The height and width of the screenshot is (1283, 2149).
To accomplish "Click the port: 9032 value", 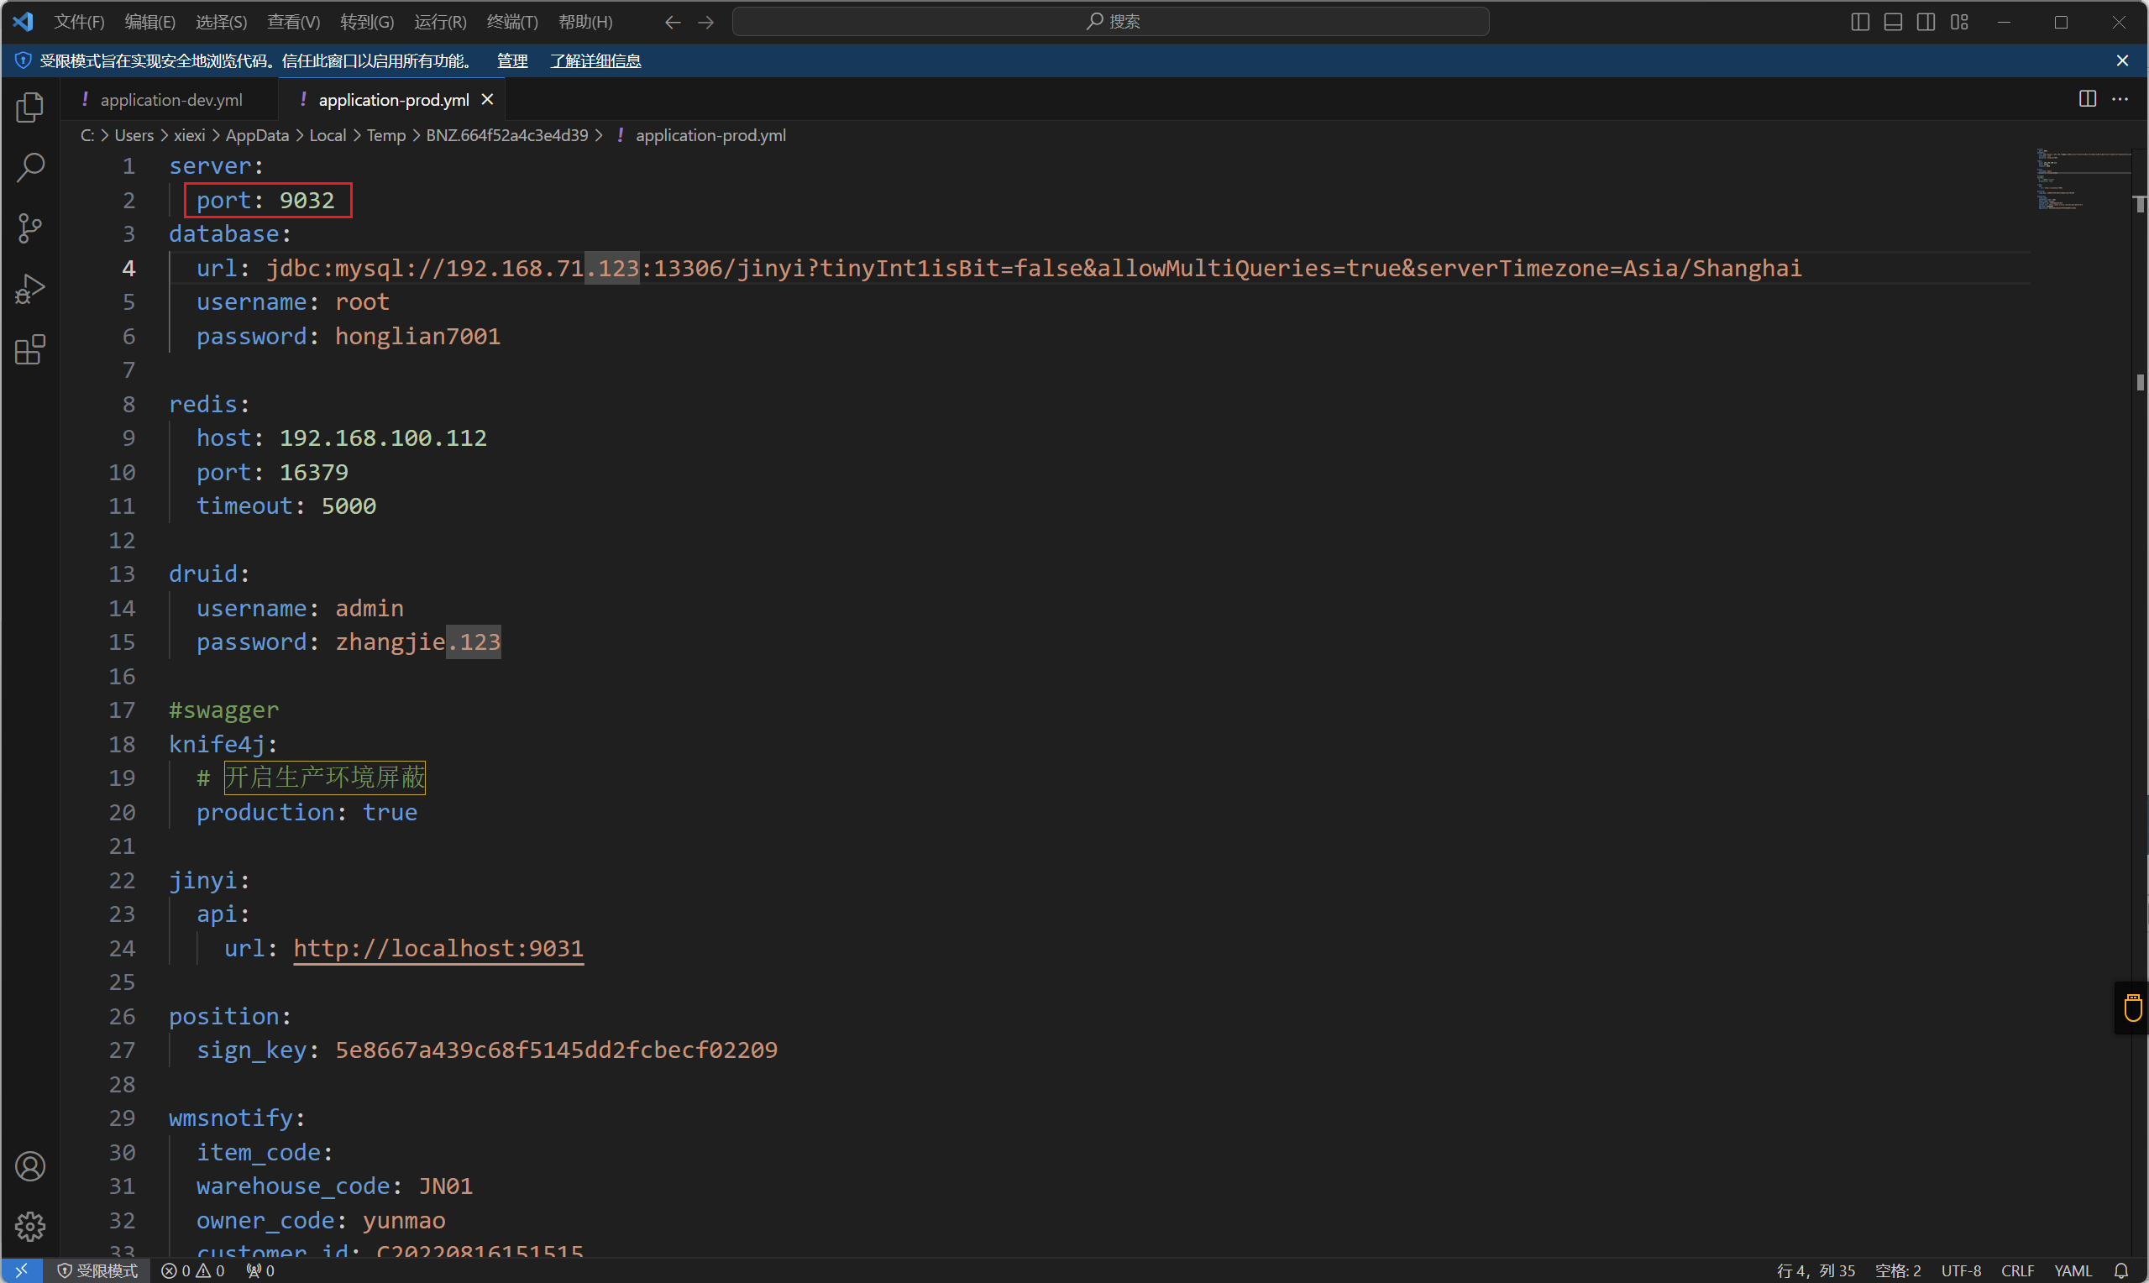I will click(x=306, y=200).
